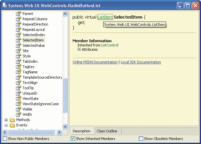This screenshot has width=201, height=144.
Task: Click the horizontal scrollbar left arrow
Action: click(x=5, y=132)
